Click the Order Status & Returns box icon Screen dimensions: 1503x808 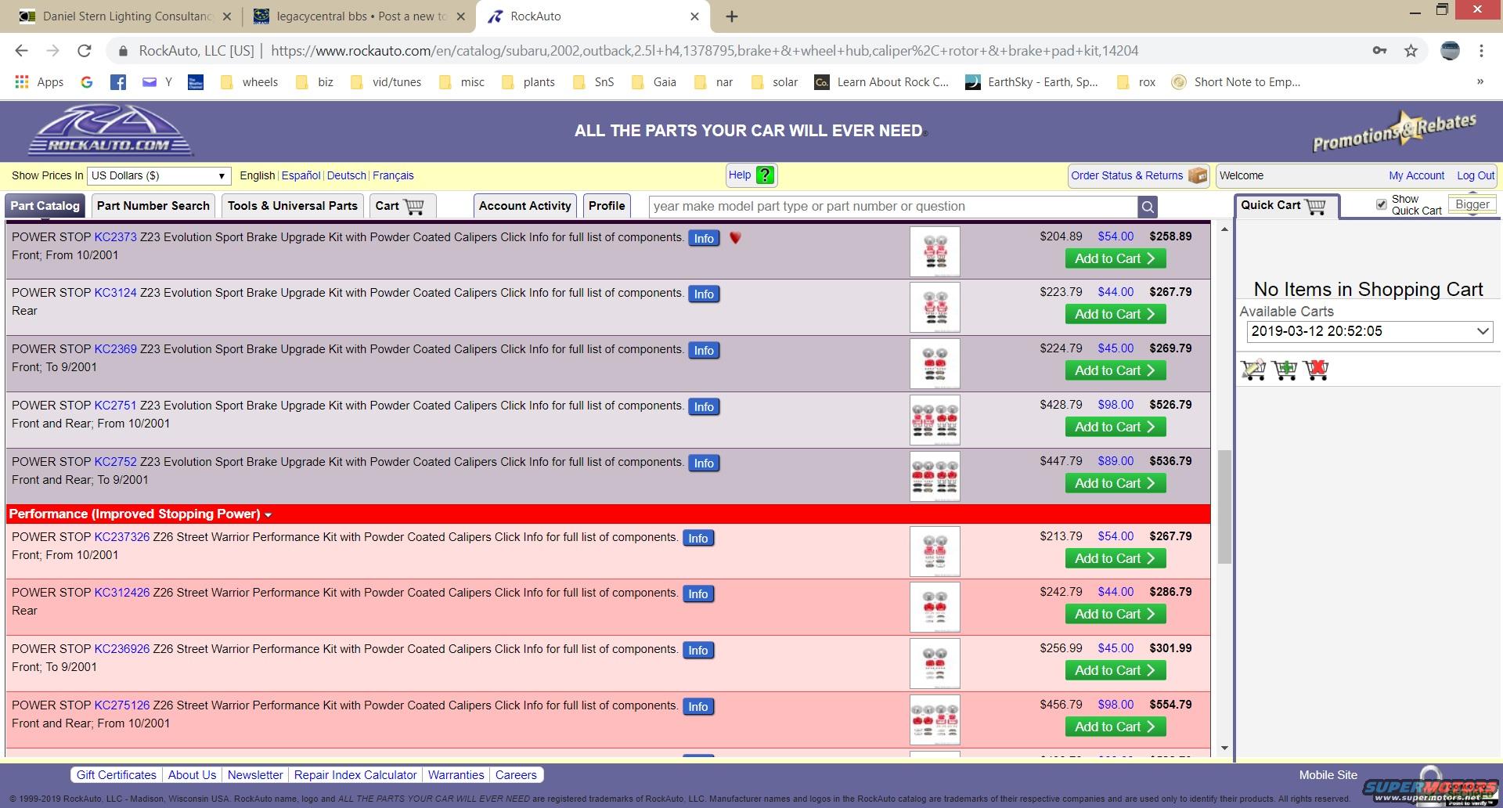pos(1198,176)
